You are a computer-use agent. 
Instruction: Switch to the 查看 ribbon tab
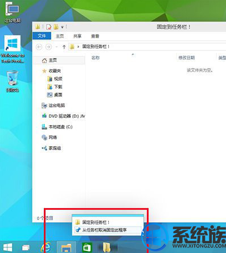95,36
